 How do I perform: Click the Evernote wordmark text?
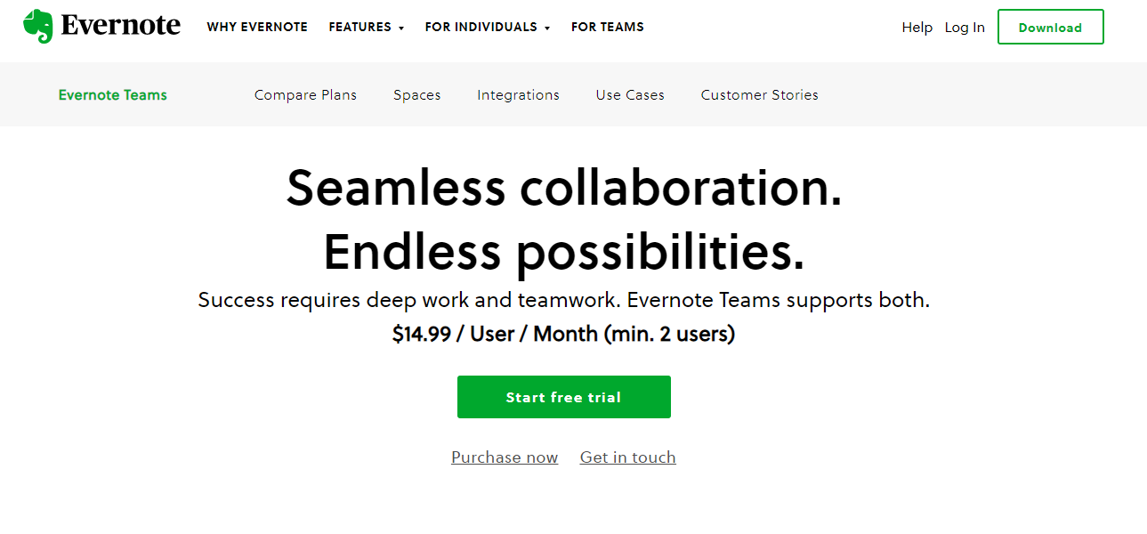click(120, 25)
